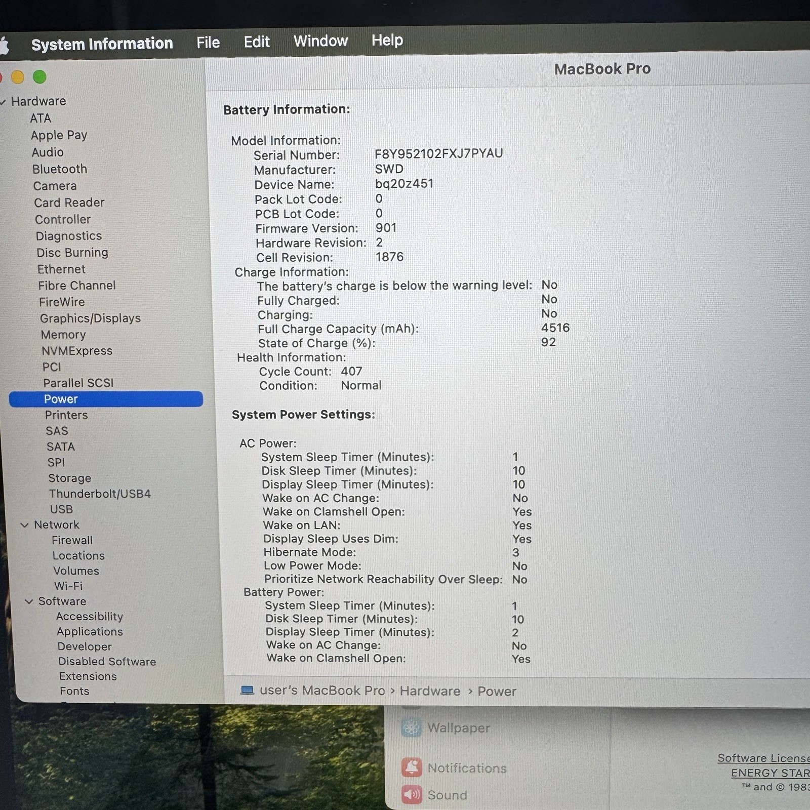Open the File menu
Viewport: 810px width, 810px height.
click(208, 43)
